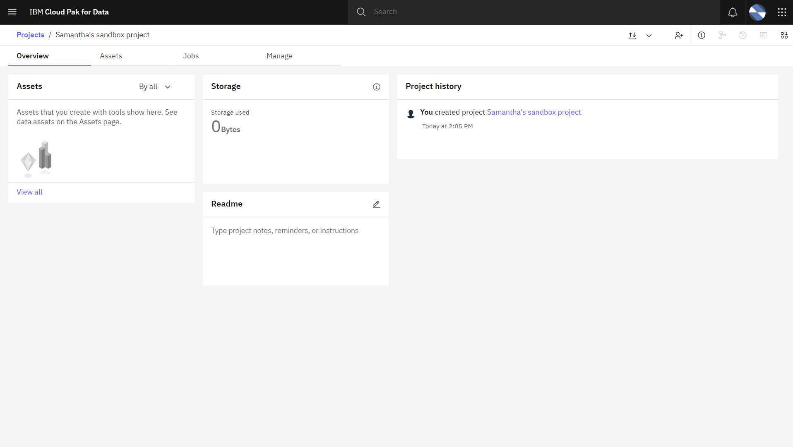Click the recent activity history icon
Image resolution: width=793 pixels, height=447 pixels.
[743, 36]
